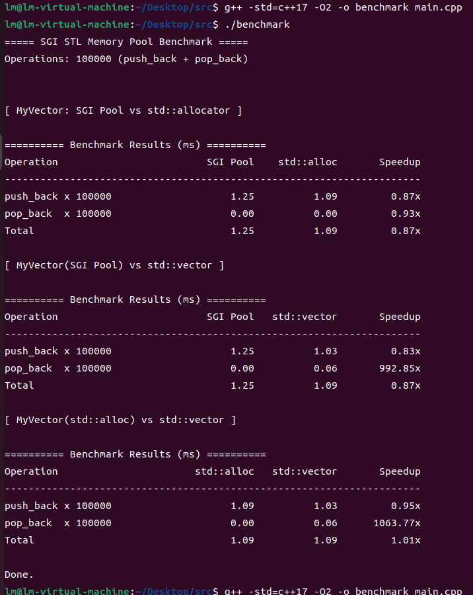Click "push_back x 100000" label in the MyVector(std::alloc) table
Viewport: 473px width, 595px height.
58,506
